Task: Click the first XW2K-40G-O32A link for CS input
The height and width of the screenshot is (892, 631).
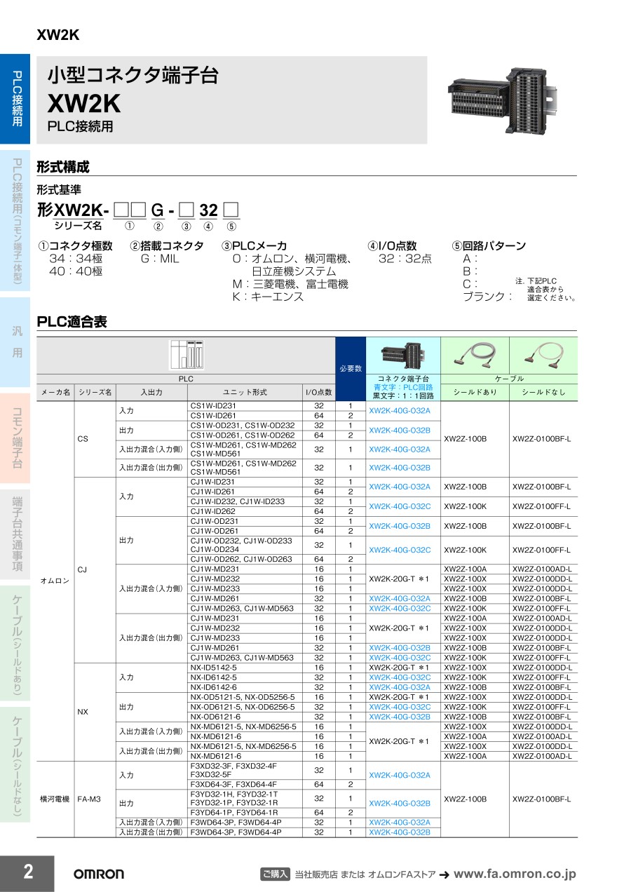Action: 400,410
